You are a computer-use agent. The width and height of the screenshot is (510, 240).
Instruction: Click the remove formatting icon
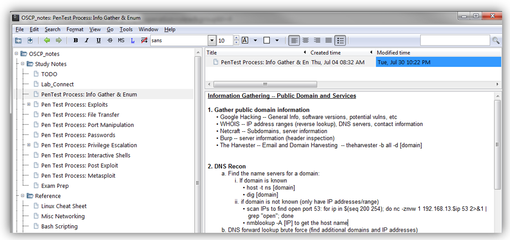click(x=144, y=40)
